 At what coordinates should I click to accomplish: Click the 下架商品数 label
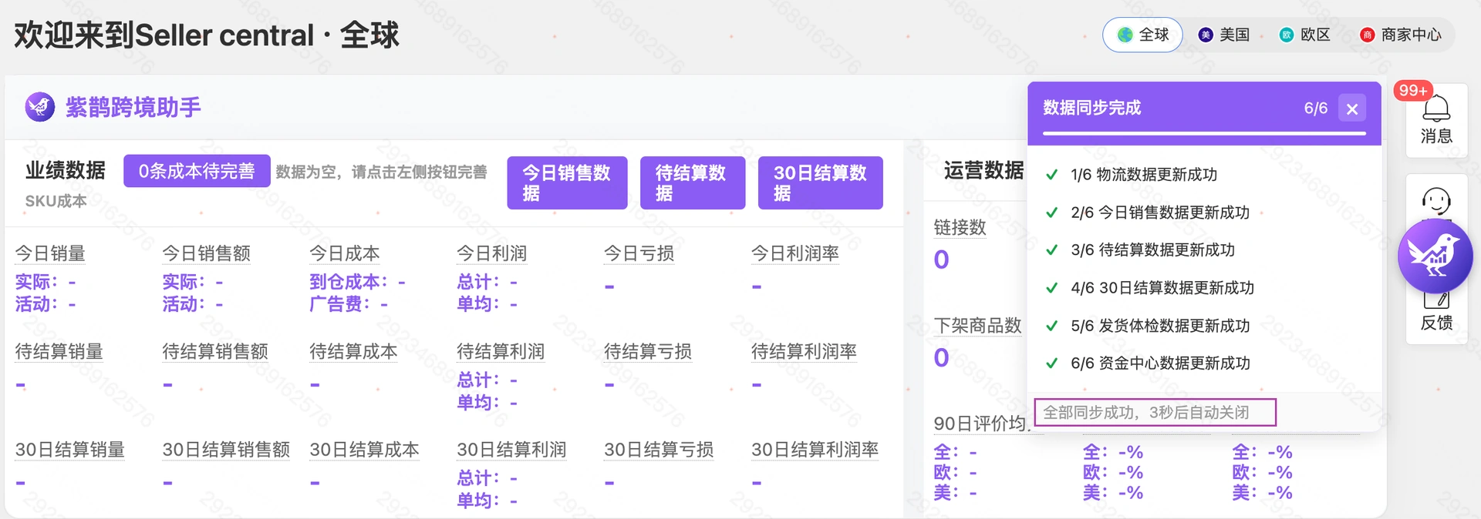pos(978,326)
